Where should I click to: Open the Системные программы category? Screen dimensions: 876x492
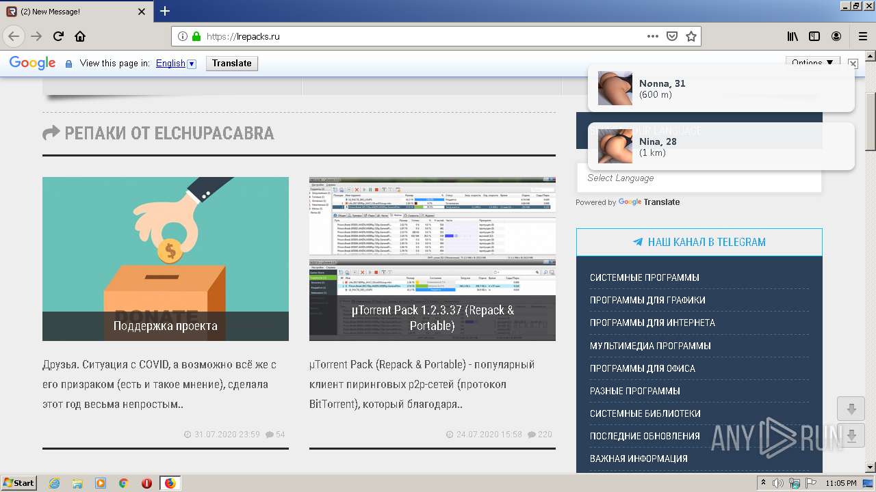click(x=644, y=277)
